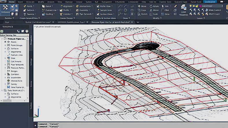
Task: Click the Pipe Network tool icon
Action: click(77, 14)
